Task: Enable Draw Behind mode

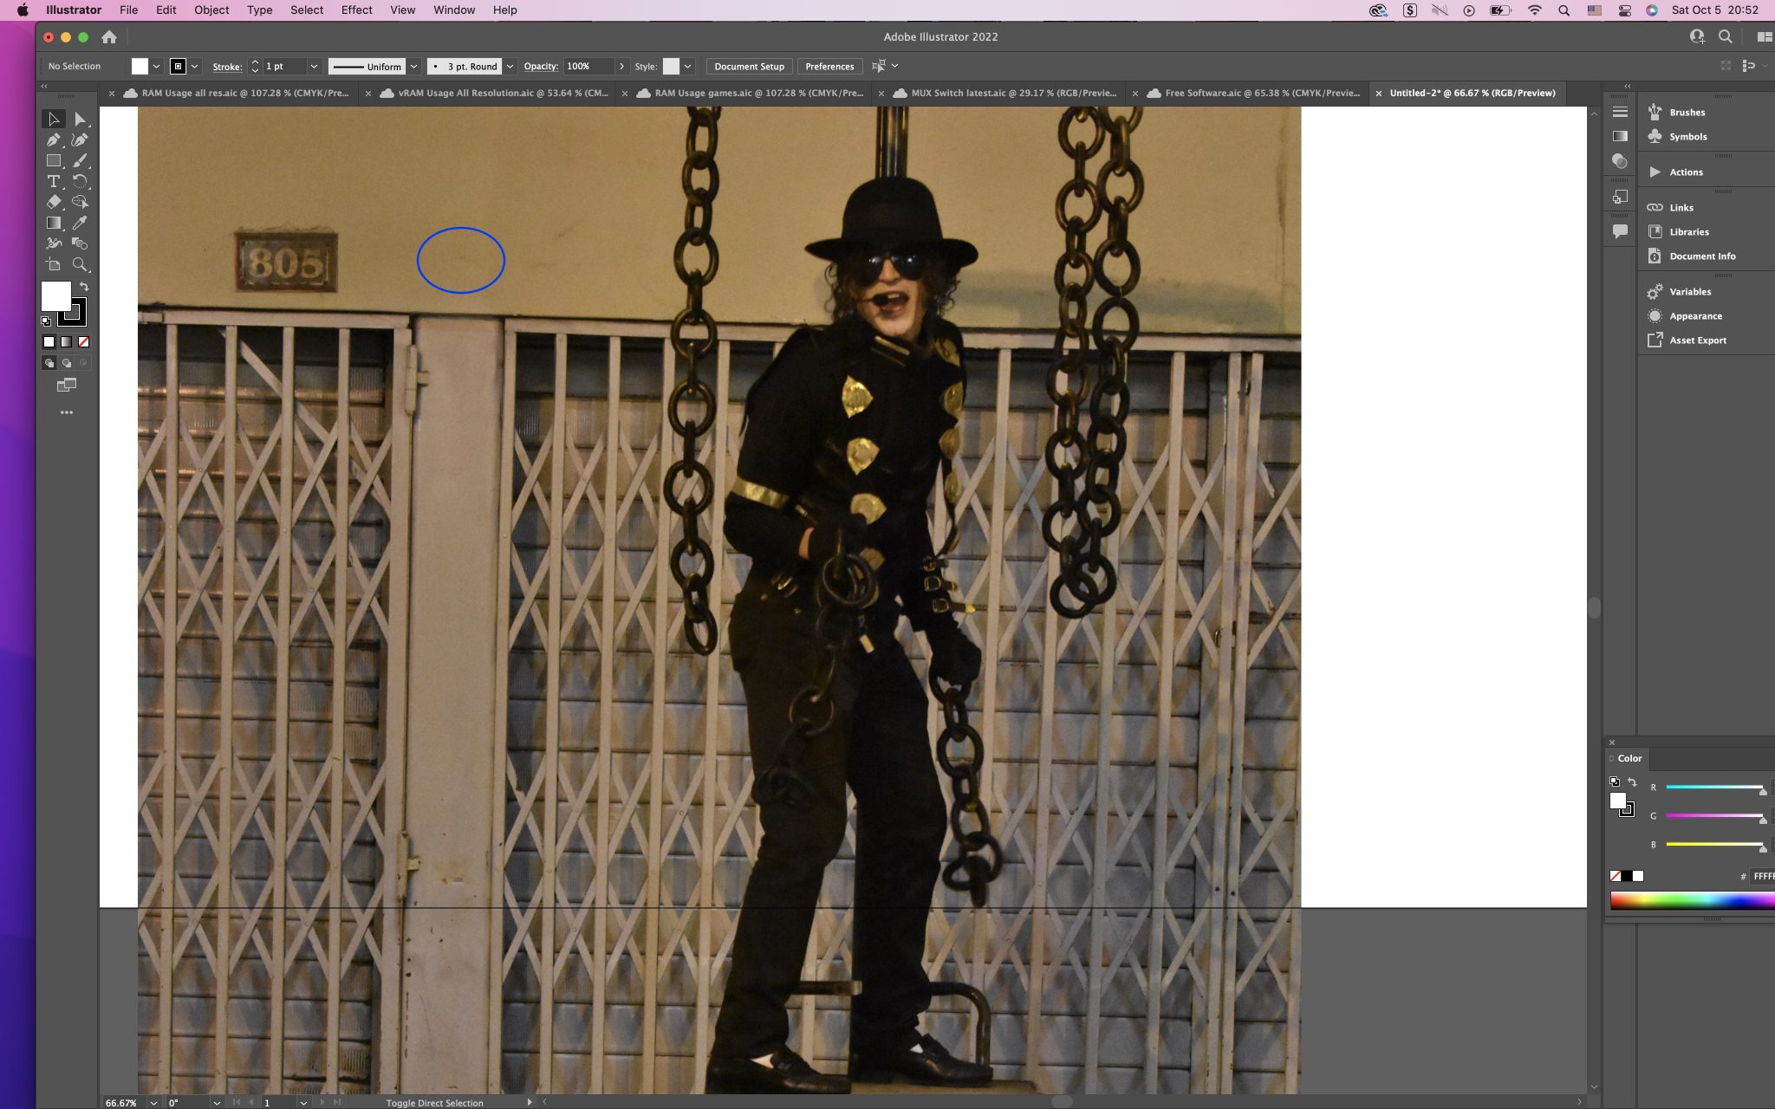Action: (x=67, y=363)
